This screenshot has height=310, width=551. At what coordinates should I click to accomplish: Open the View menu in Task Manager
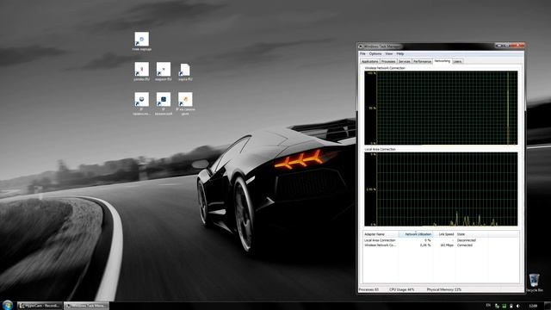pyautogui.click(x=388, y=53)
